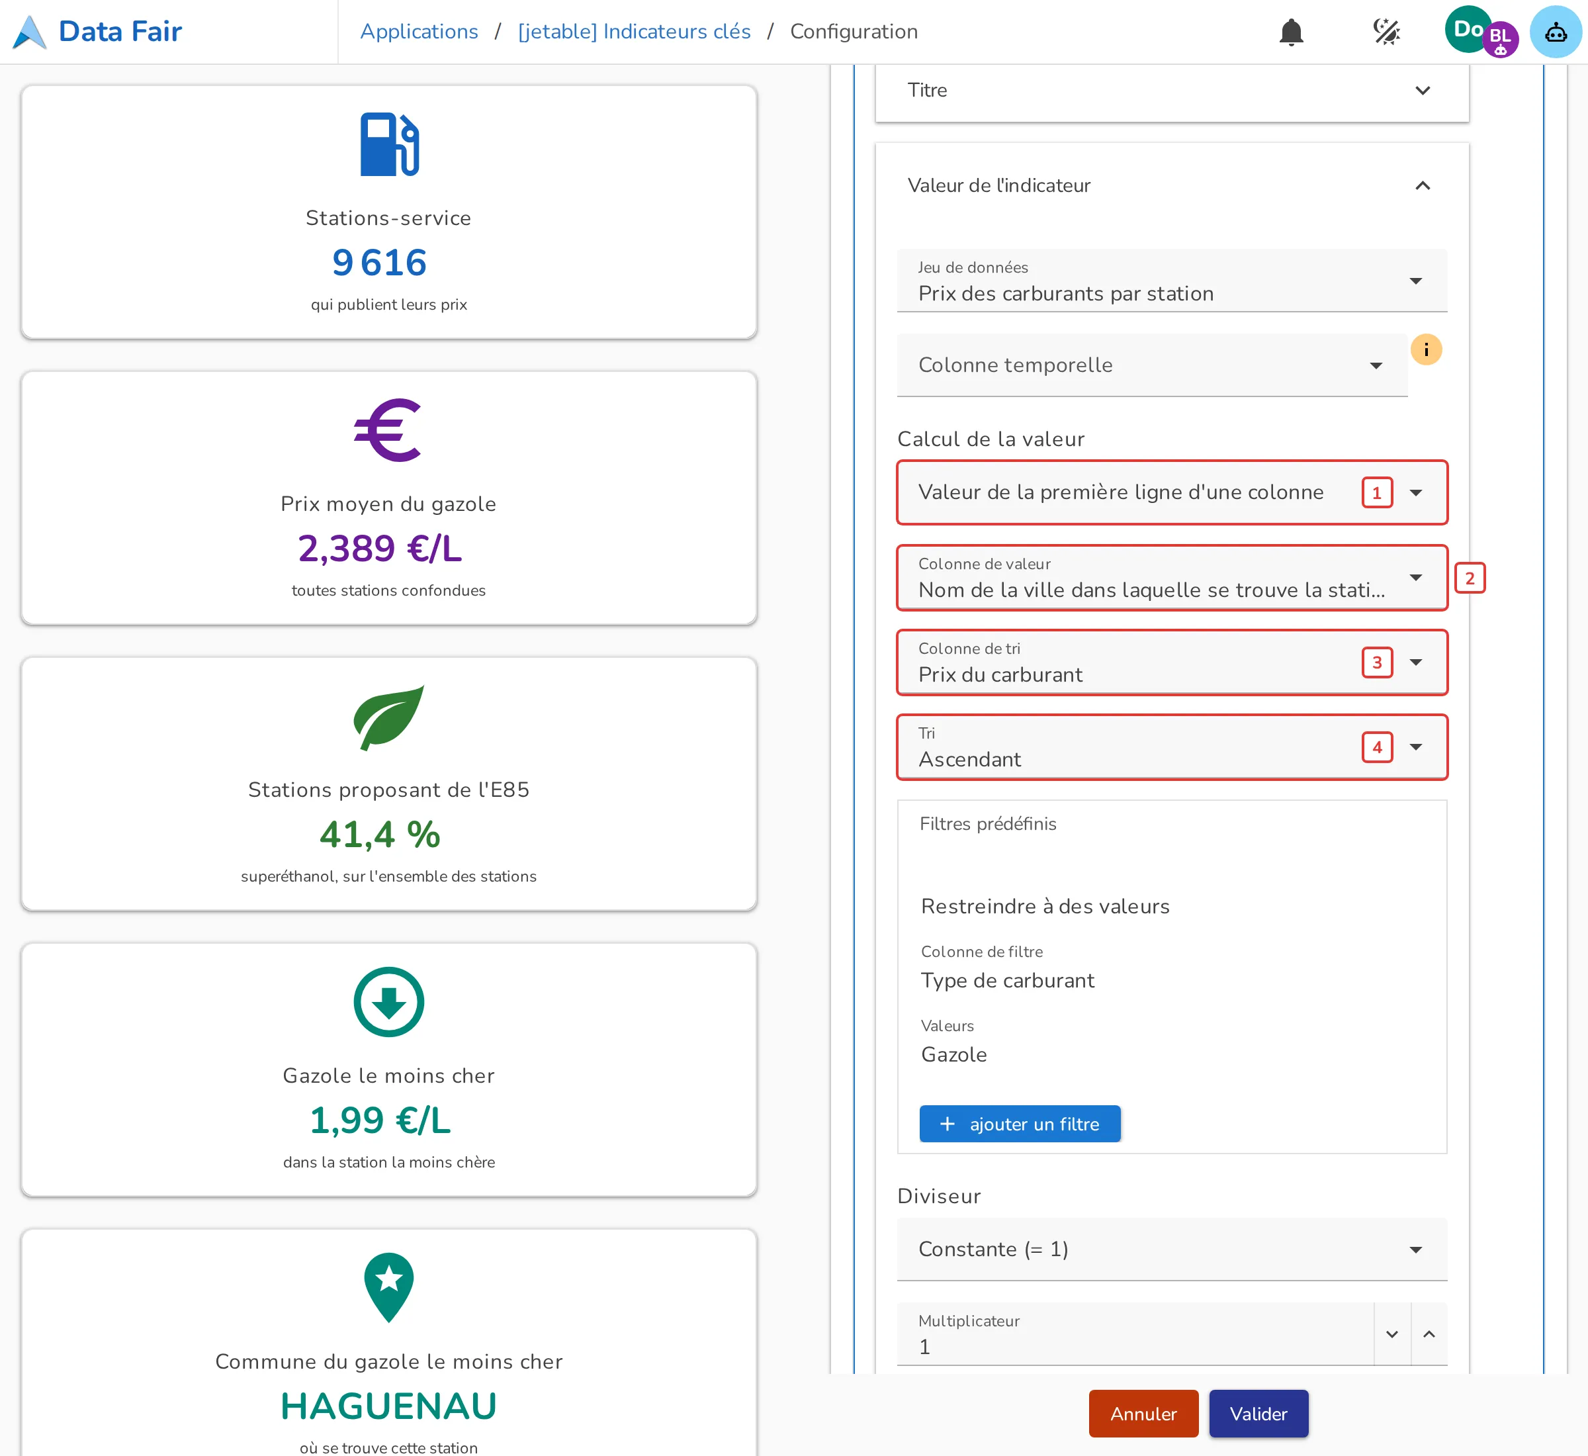Click the BL organization badge
This screenshot has width=1588, height=1456.
[x=1501, y=38]
